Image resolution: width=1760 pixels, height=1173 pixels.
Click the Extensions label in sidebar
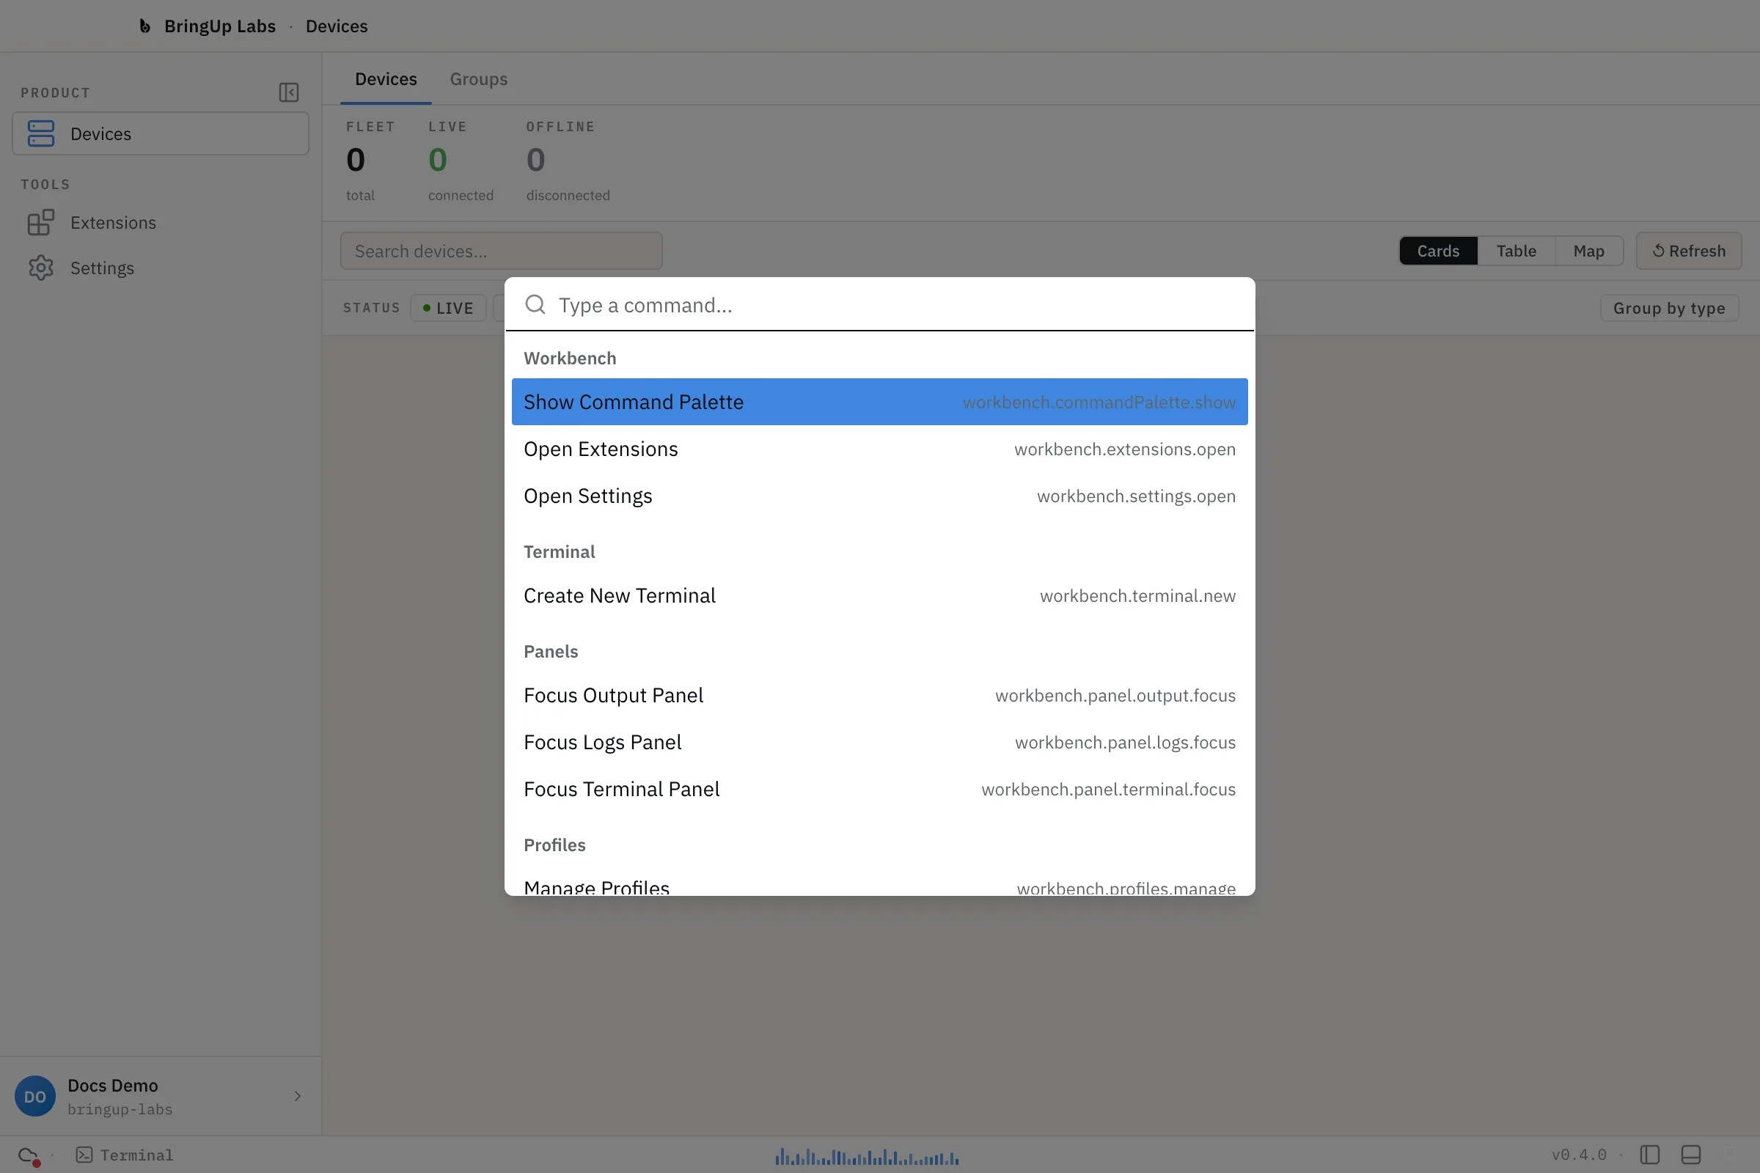[113, 223]
